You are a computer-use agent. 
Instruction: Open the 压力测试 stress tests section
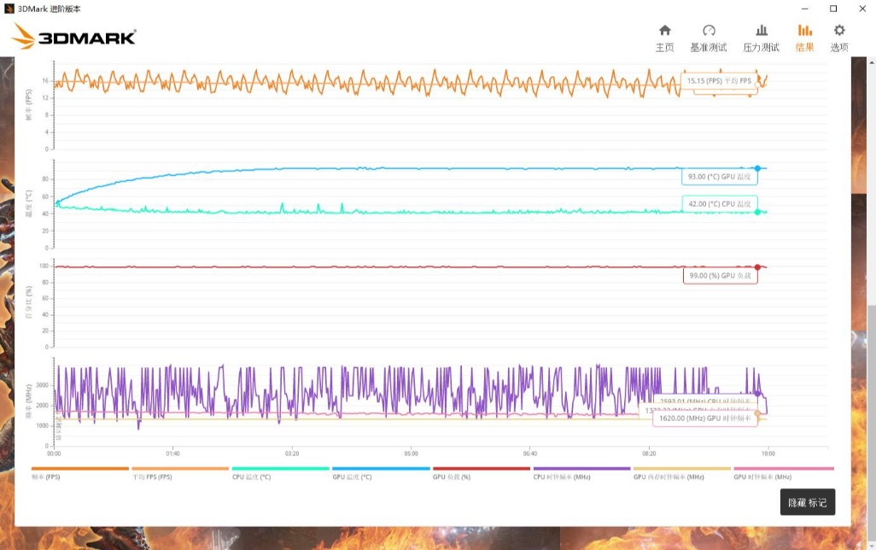click(x=761, y=38)
